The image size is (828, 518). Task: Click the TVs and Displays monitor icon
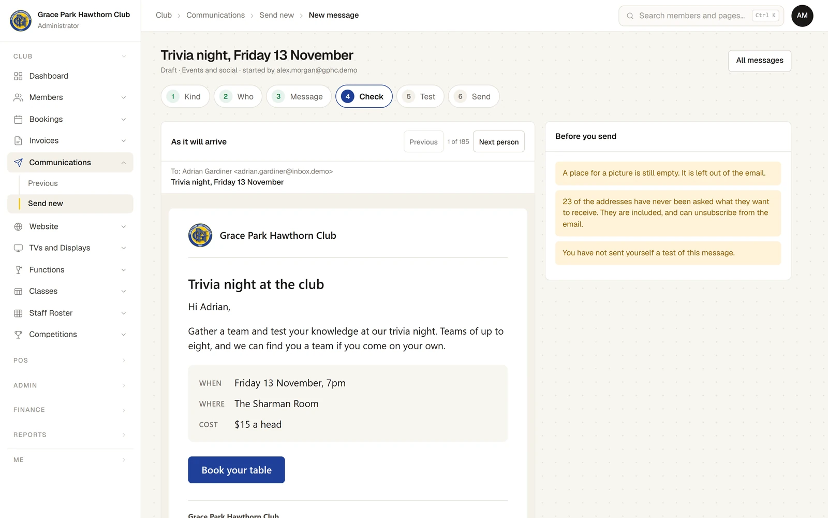(18, 248)
